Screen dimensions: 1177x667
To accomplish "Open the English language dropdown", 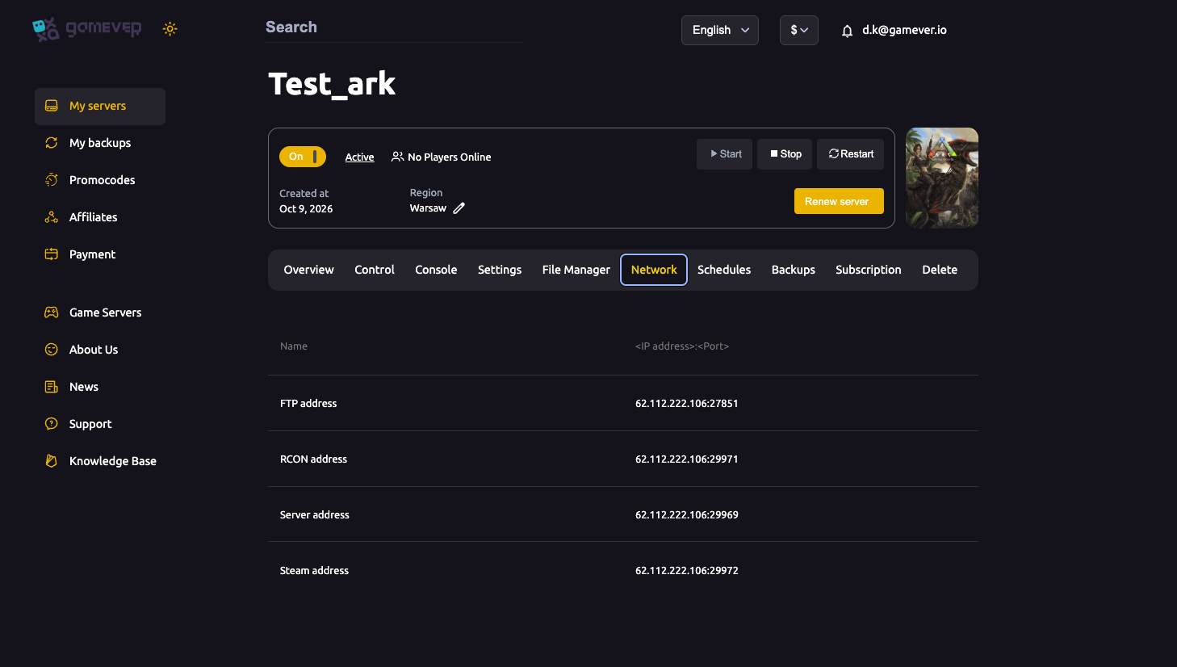I will click(720, 30).
